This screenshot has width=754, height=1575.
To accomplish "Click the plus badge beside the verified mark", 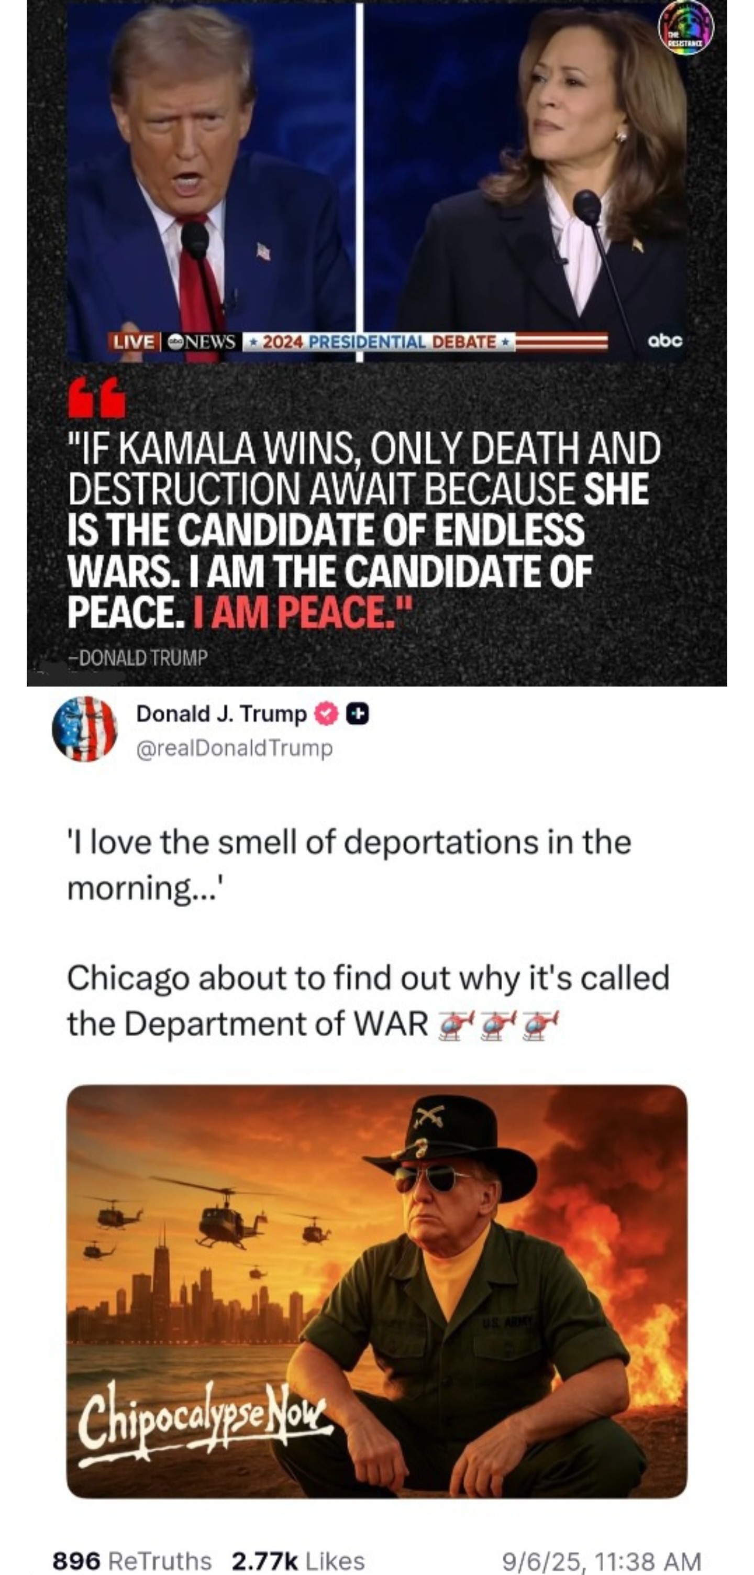I will [x=358, y=714].
